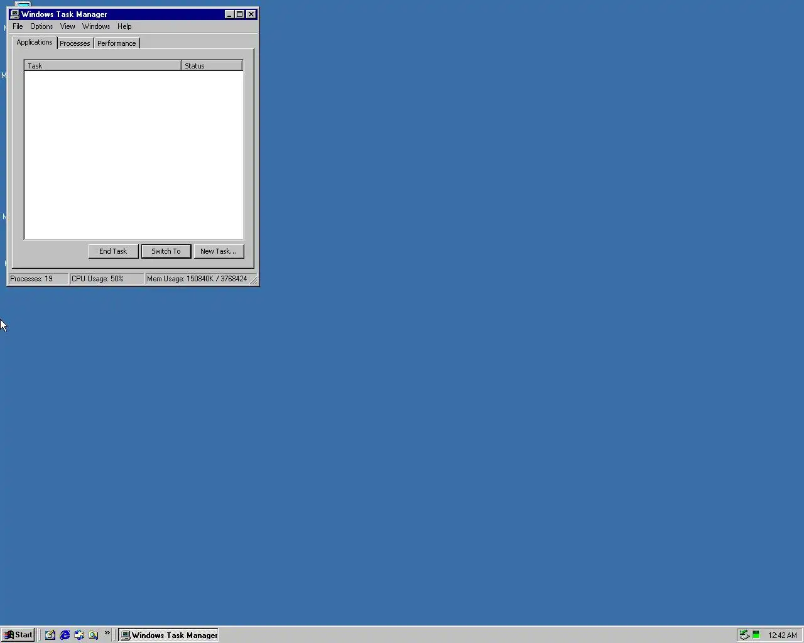Sort by the Status column header
Image resolution: width=804 pixels, height=643 pixels.
(212, 65)
